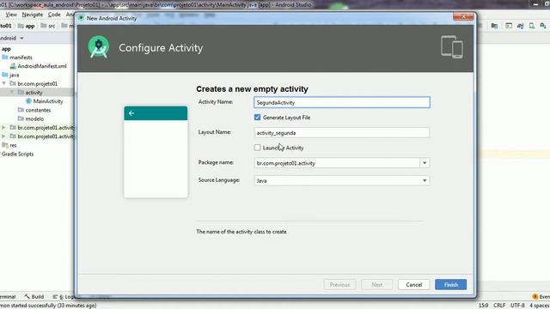Screen dimensions: 550x309
Task: Click the AndroidManifest.xml file icon
Action: [x=13, y=66]
